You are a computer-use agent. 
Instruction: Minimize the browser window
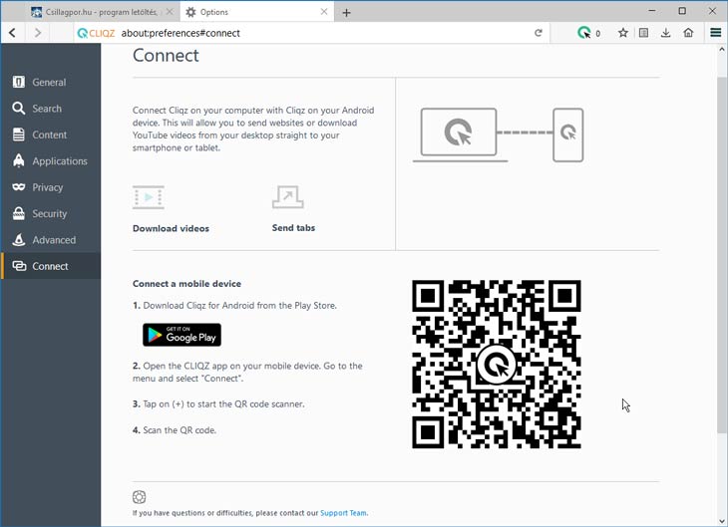click(x=652, y=11)
